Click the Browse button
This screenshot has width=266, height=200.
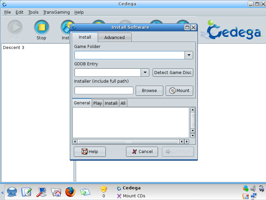(x=149, y=91)
